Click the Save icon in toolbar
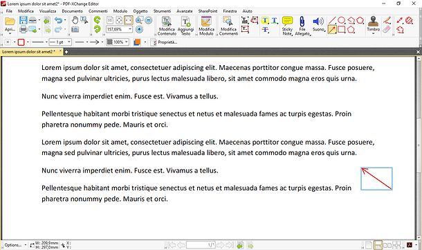The height and width of the screenshot is (250, 422). (23, 21)
